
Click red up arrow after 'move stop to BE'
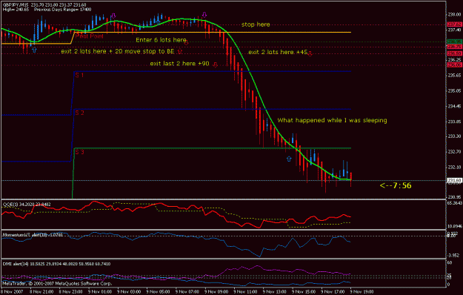tap(180, 51)
